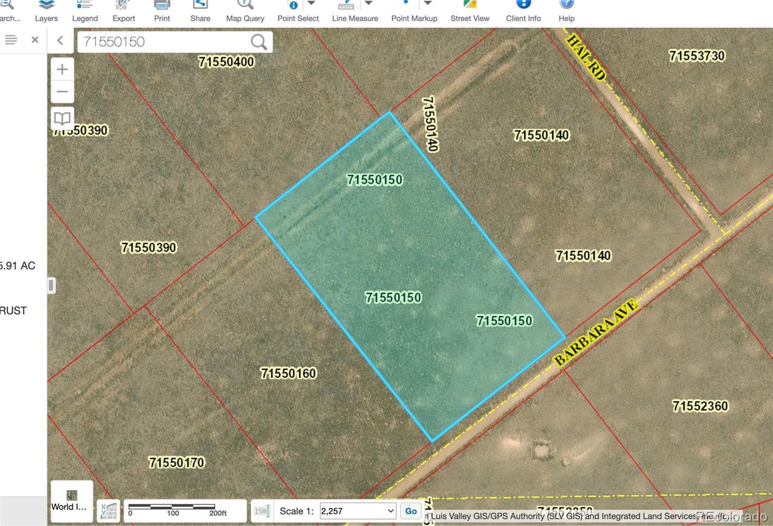Screen dimensions: 773x526
Task: Open the Share tool
Action: [200, 12]
